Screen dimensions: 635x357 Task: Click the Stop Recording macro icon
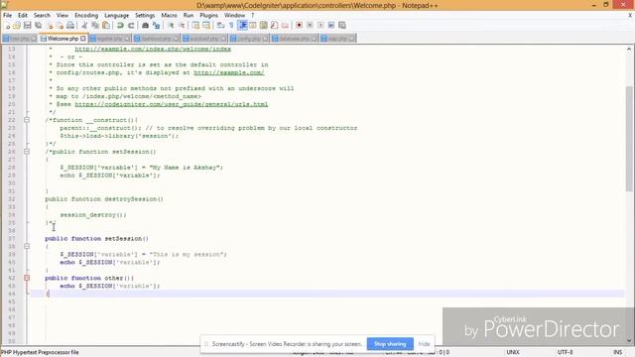tap(310, 26)
